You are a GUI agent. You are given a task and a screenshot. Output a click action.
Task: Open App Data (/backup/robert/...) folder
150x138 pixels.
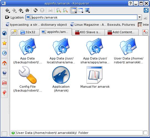coord(27,51)
